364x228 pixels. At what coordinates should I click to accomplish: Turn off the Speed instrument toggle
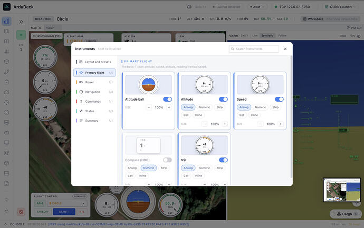[279, 99]
